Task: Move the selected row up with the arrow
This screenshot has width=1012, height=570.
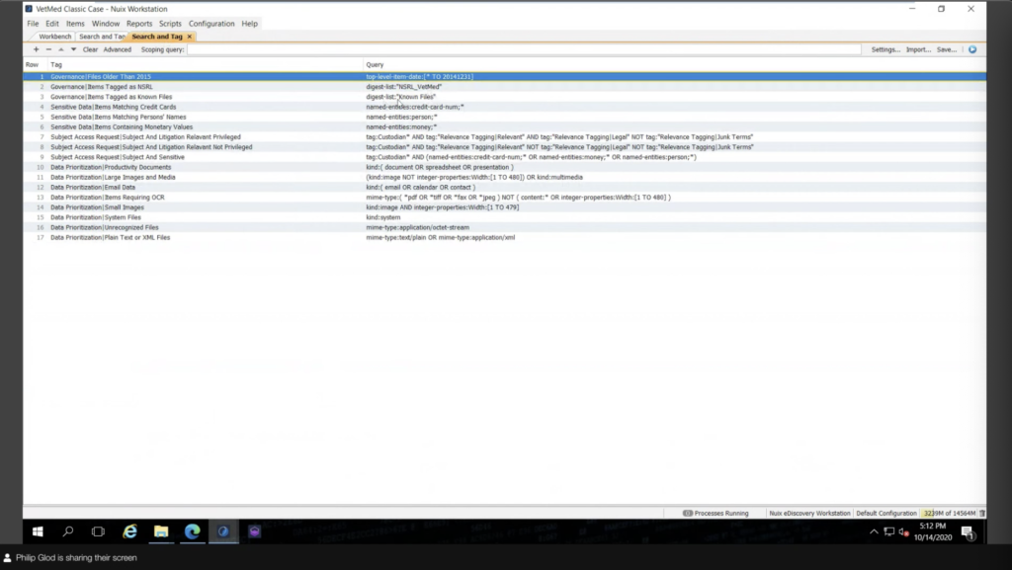Action: point(60,49)
